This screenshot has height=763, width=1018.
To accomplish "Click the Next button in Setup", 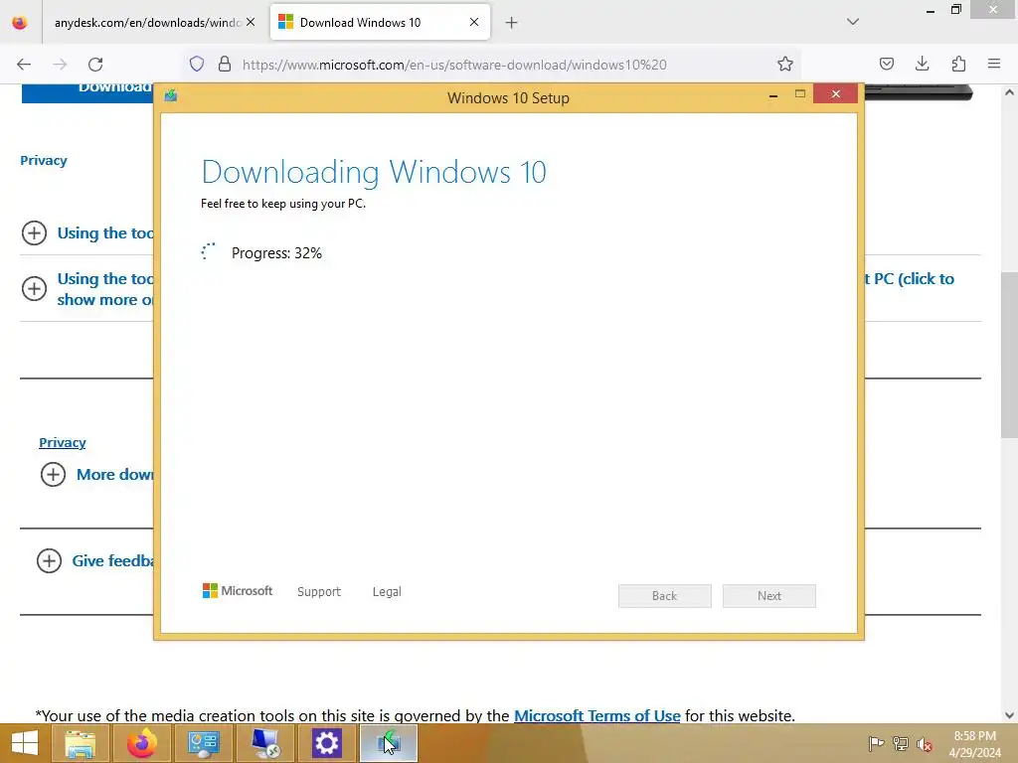I will pyautogui.click(x=769, y=596).
